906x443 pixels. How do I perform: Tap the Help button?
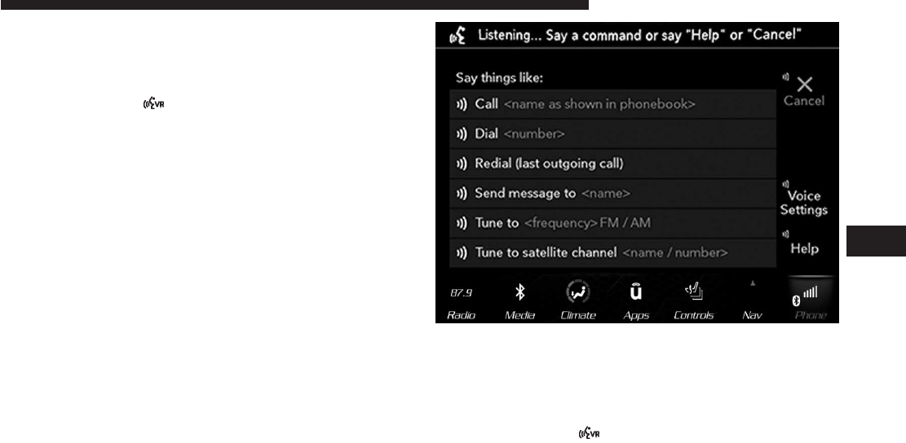[x=804, y=248]
